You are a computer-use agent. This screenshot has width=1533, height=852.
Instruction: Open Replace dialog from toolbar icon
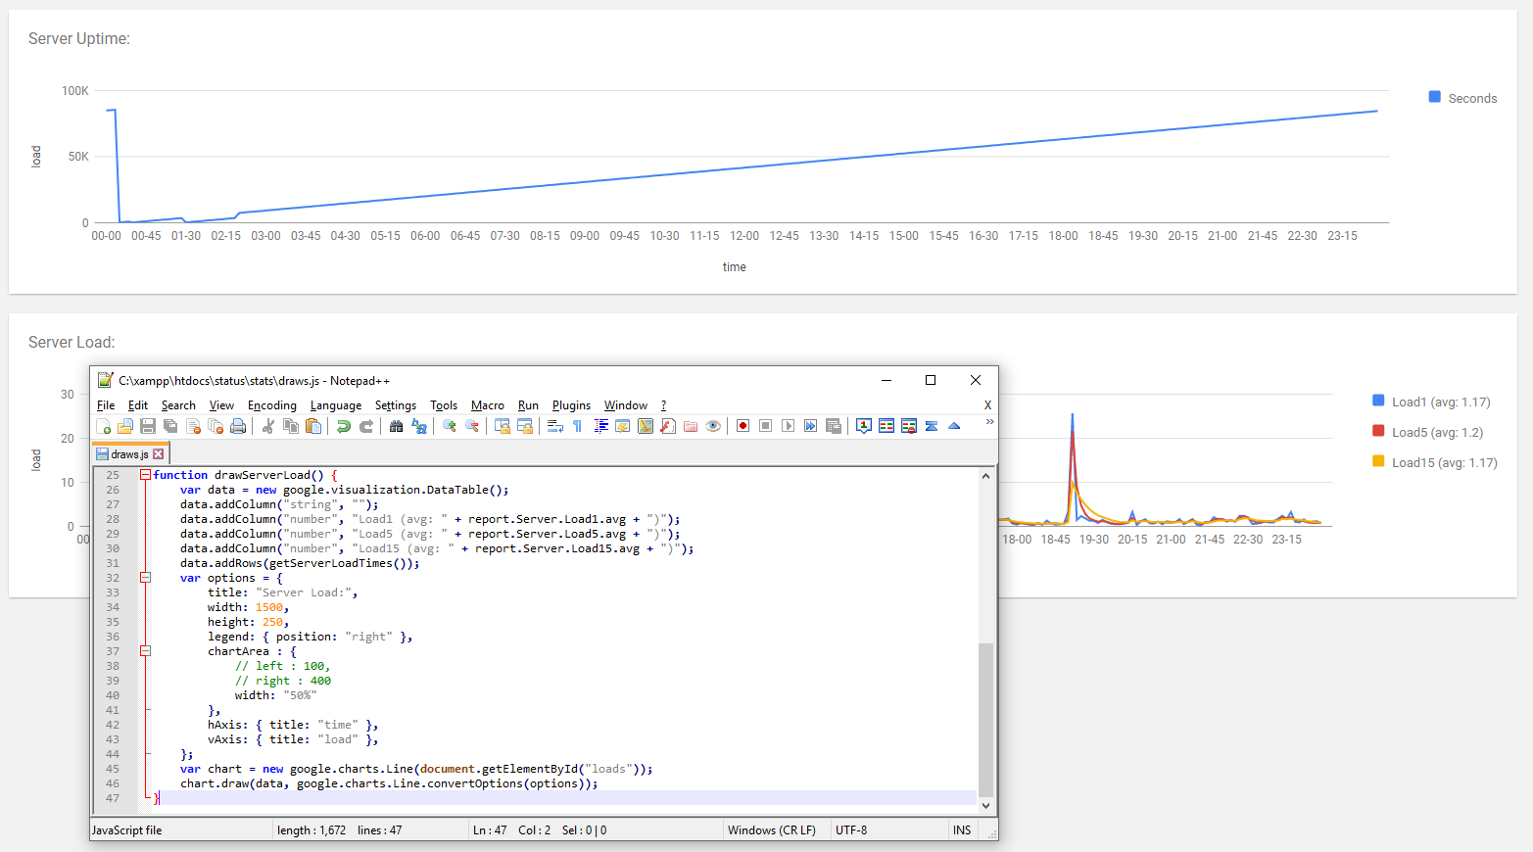pos(419,426)
